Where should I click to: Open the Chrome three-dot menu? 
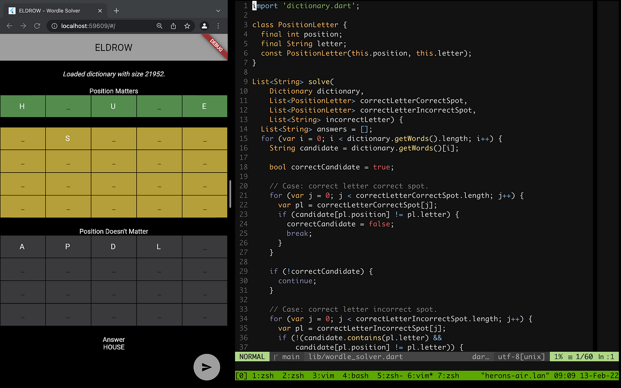tap(218, 26)
